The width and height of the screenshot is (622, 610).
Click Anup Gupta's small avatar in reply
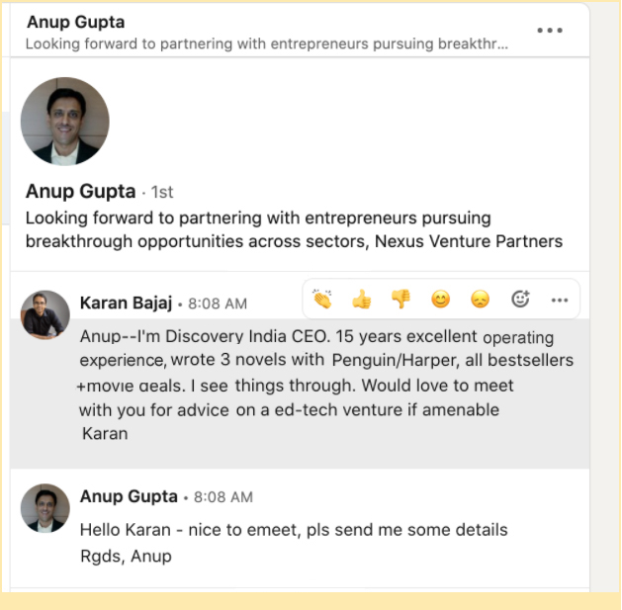point(45,508)
